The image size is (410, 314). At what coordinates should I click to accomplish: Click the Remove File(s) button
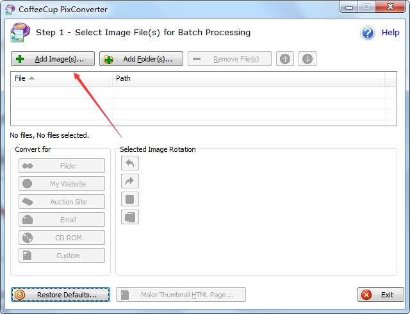pyautogui.click(x=229, y=59)
